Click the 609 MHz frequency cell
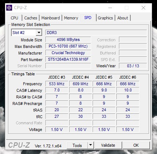 point(81,84)
